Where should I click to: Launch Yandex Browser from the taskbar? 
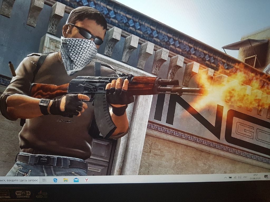[x=87, y=180]
